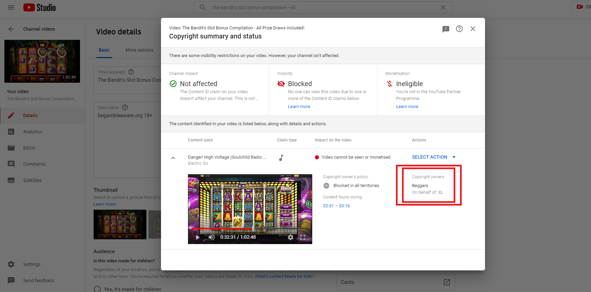Open Comments icon in sidebar

point(11,164)
